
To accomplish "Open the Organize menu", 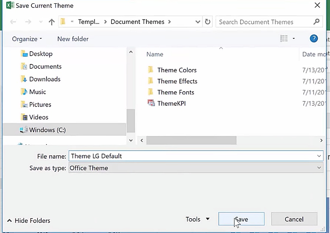I will pyautogui.click(x=27, y=39).
